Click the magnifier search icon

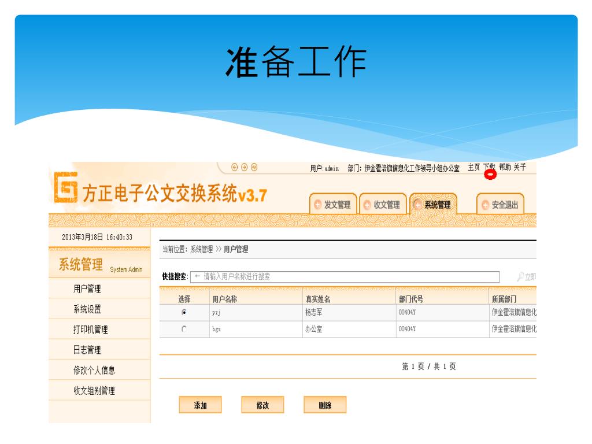click(x=521, y=277)
